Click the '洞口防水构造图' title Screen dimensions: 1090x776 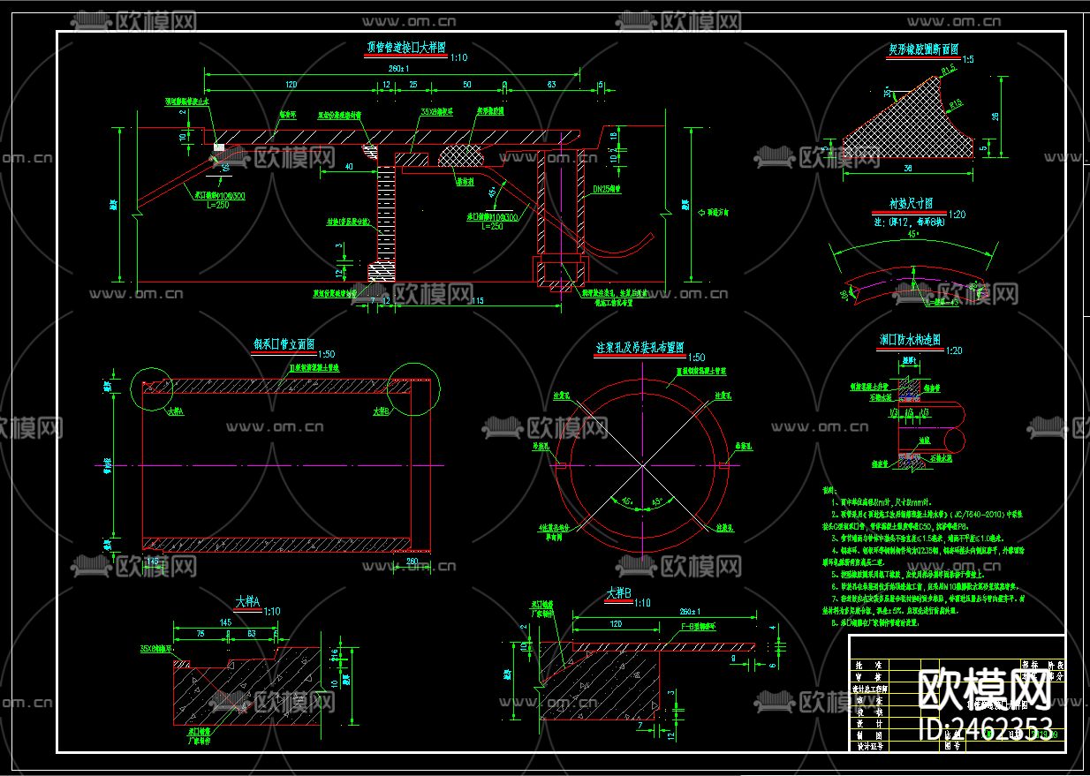point(908,340)
